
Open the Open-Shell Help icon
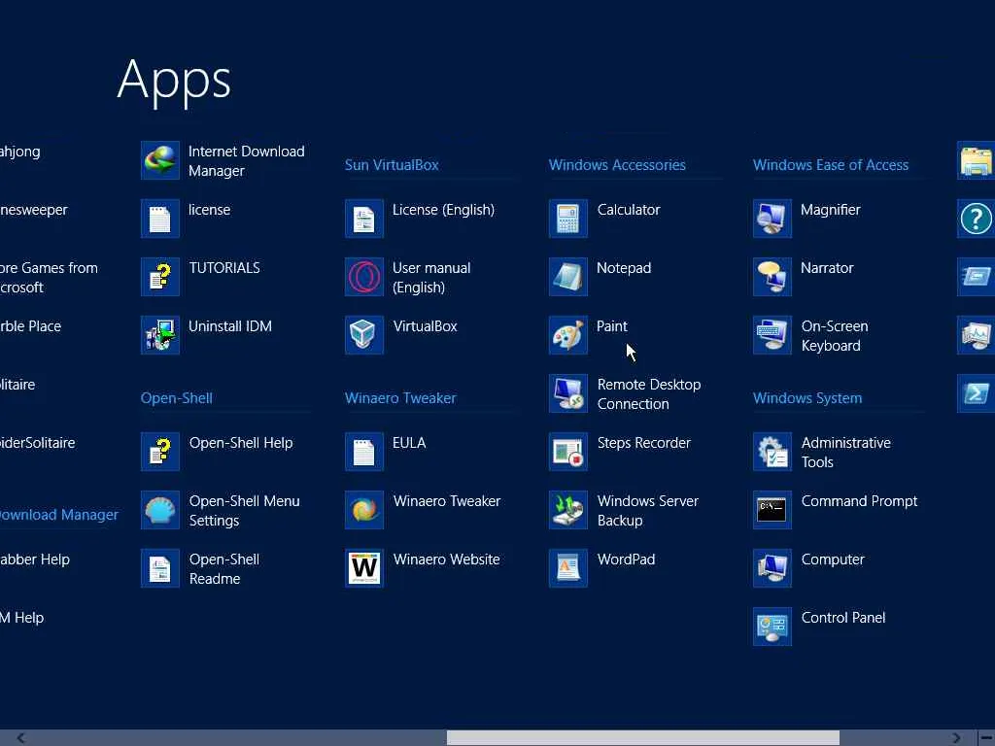[x=160, y=453]
